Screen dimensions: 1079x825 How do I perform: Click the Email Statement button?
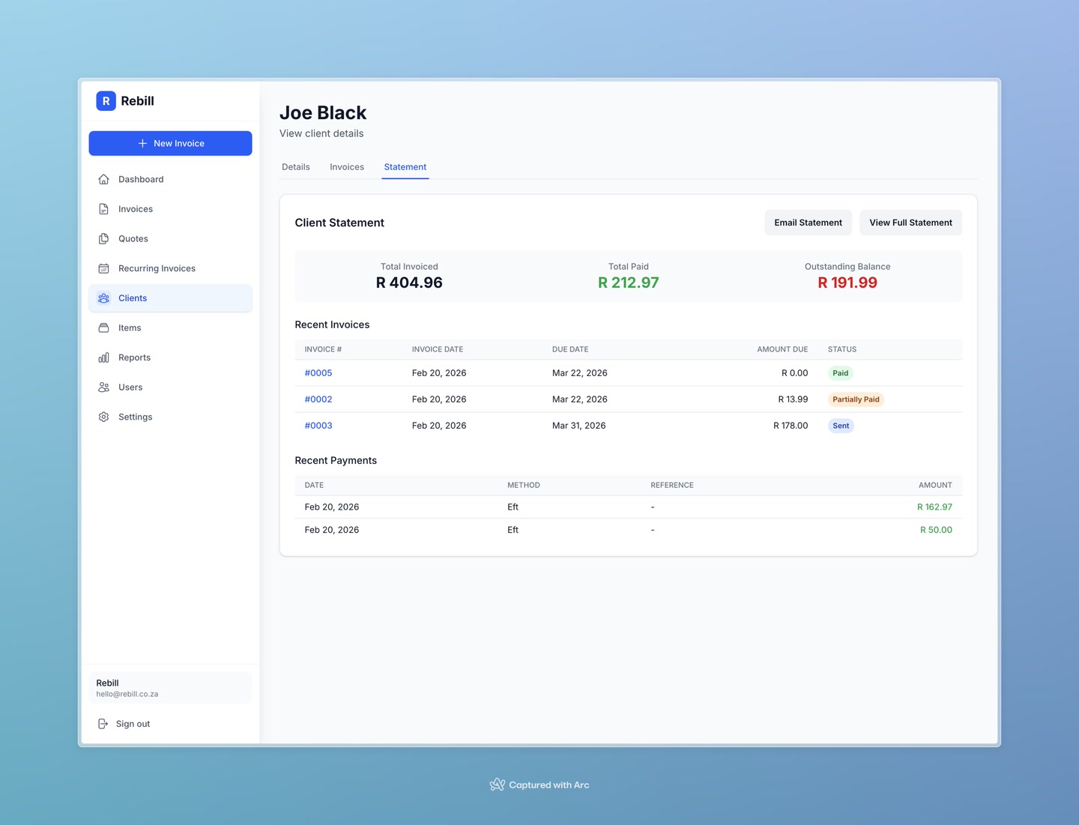[x=808, y=222]
